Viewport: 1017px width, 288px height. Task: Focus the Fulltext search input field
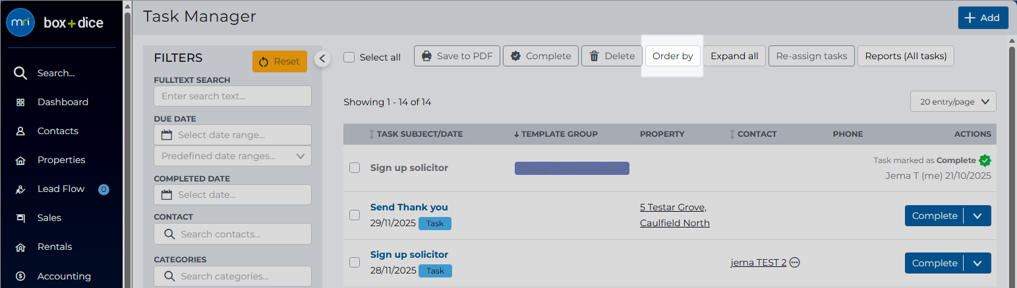pos(233,96)
